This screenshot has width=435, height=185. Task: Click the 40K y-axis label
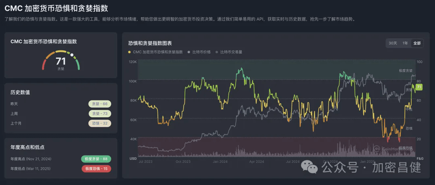[133, 139]
